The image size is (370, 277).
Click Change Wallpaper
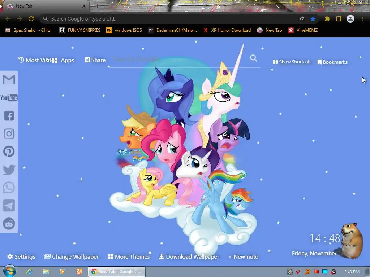pos(71,256)
